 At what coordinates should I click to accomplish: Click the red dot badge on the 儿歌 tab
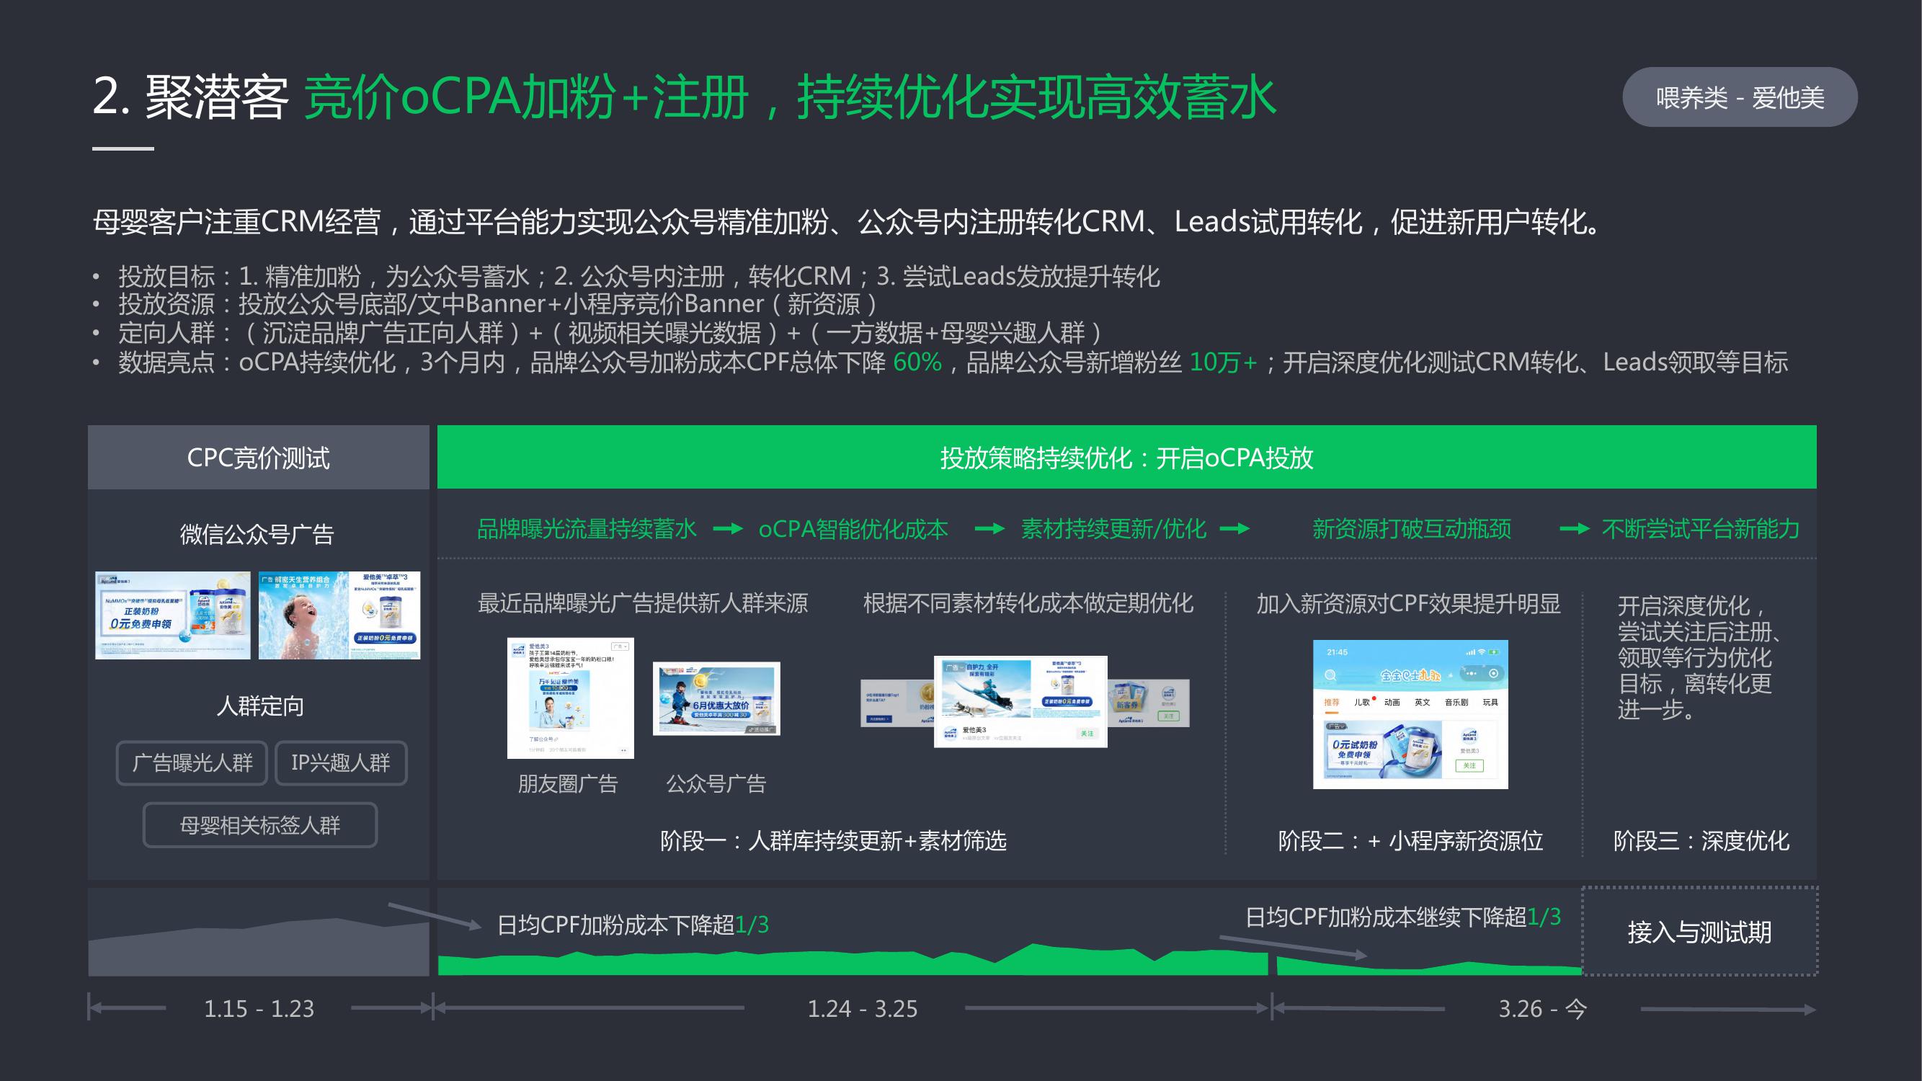(1374, 698)
